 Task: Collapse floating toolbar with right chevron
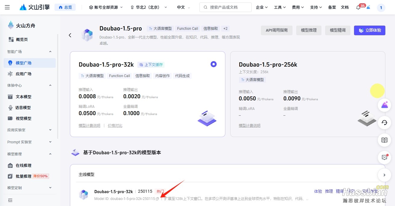384,175
